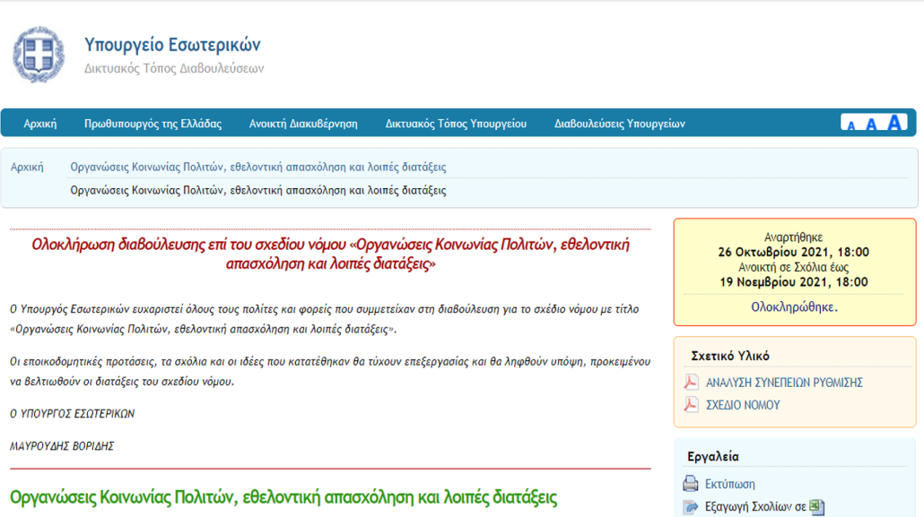Image resolution: width=924 pixels, height=517 pixels.
Task: Open the ΣΧΕΔΙΟ ΝΟΜΟΥ document link
Action: click(x=743, y=405)
